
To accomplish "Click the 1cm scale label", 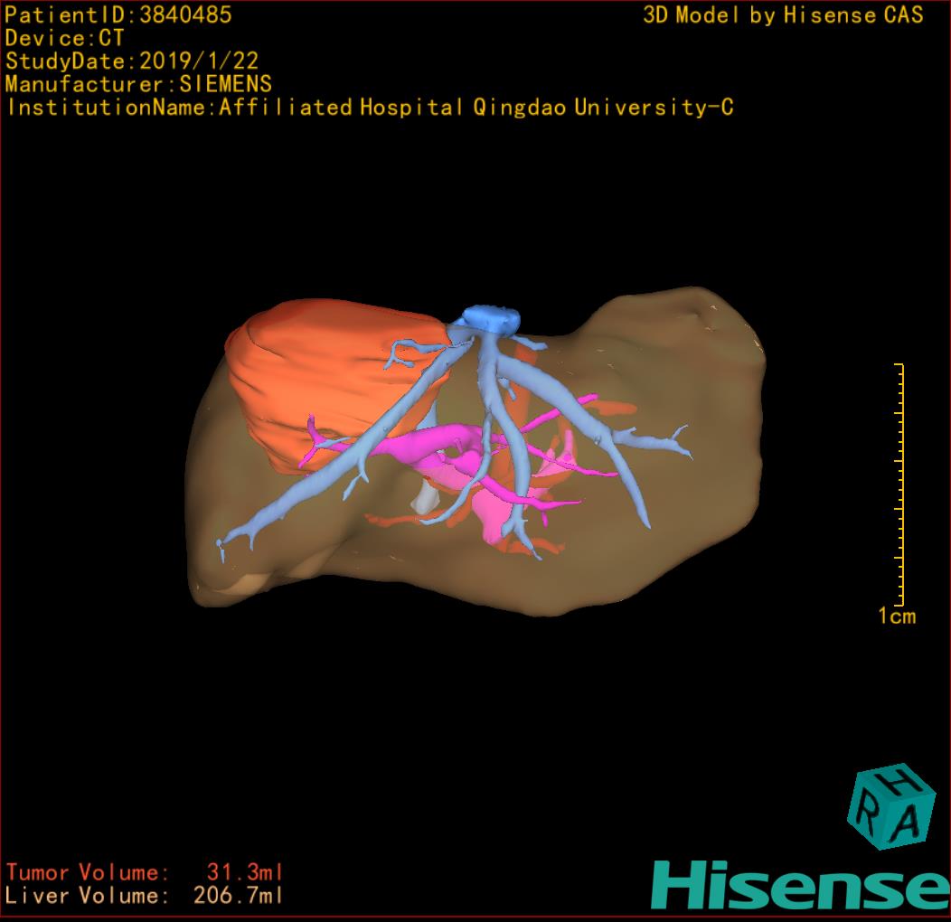I will click(x=897, y=616).
